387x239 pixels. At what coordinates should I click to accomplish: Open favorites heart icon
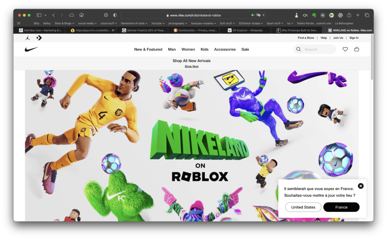tap(345, 49)
